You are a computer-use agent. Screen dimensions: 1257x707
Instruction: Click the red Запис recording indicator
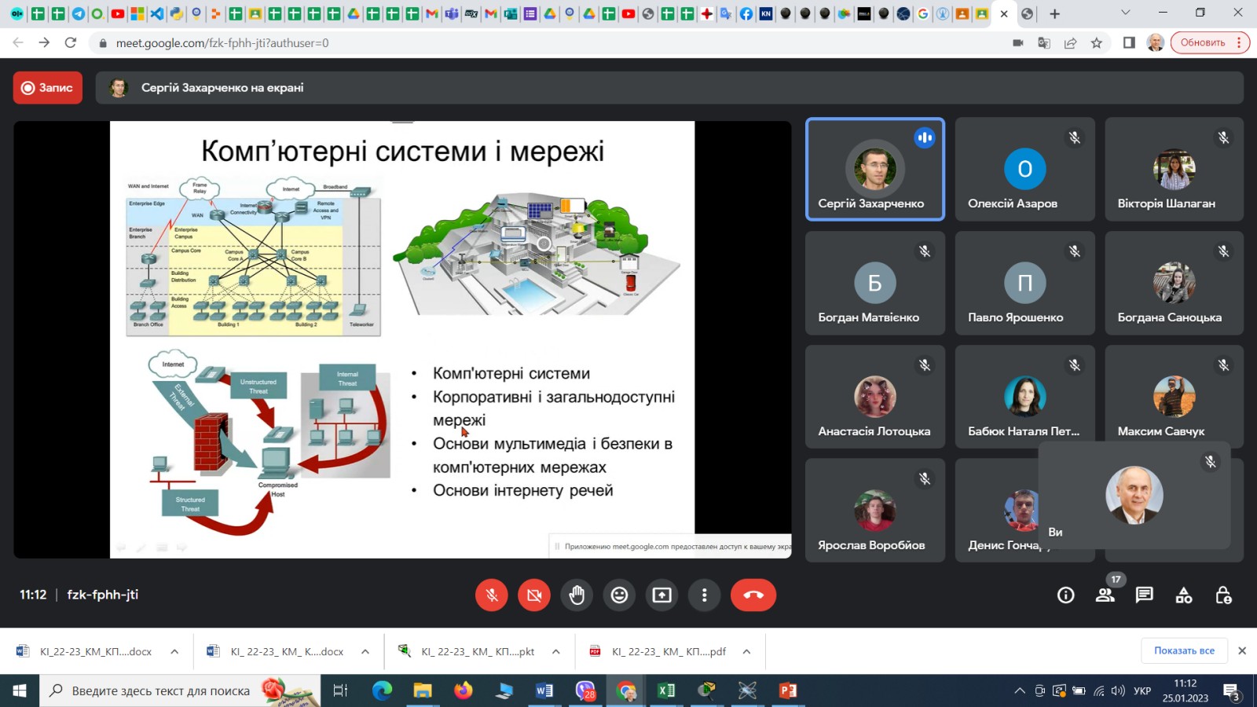pos(48,88)
